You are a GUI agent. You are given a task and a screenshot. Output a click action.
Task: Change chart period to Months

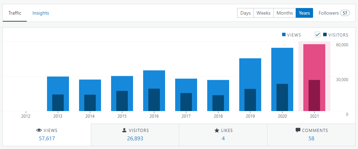pos(285,13)
